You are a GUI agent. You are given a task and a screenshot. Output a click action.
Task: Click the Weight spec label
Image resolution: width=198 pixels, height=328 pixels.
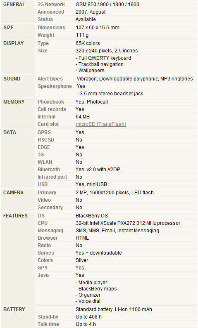click(x=46, y=35)
